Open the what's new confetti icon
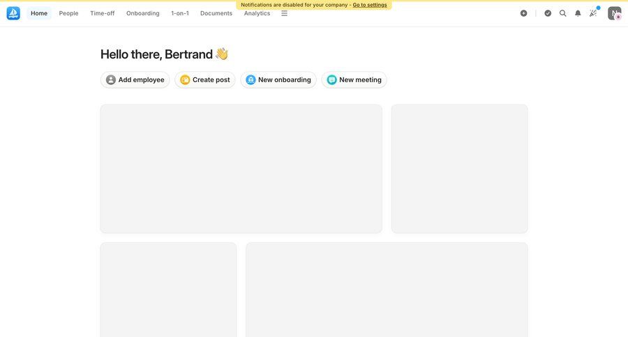 click(593, 13)
